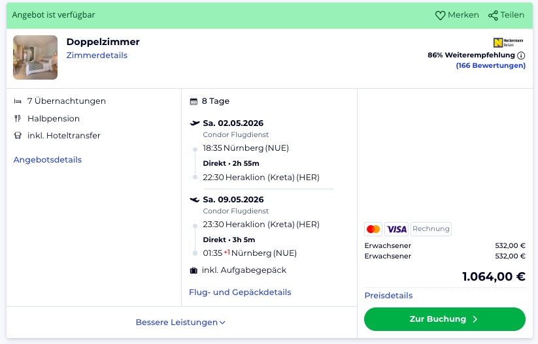Screen dimensions: 538x344
Task: Click the date Sa. 02.05.2026
Action: [233, 123]
